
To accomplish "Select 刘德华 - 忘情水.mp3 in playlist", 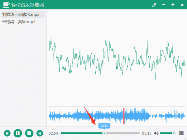I will click(x=21, y=15).
